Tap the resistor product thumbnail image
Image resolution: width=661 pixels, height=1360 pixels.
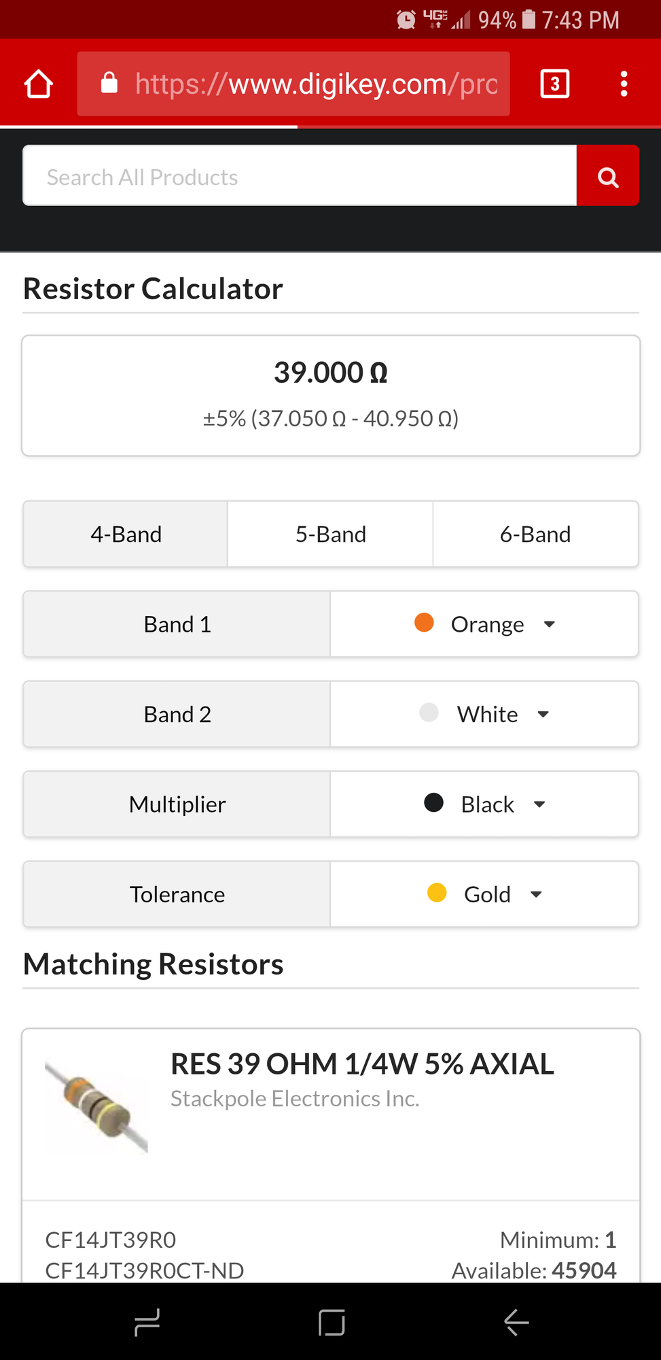click(96, 1106)
